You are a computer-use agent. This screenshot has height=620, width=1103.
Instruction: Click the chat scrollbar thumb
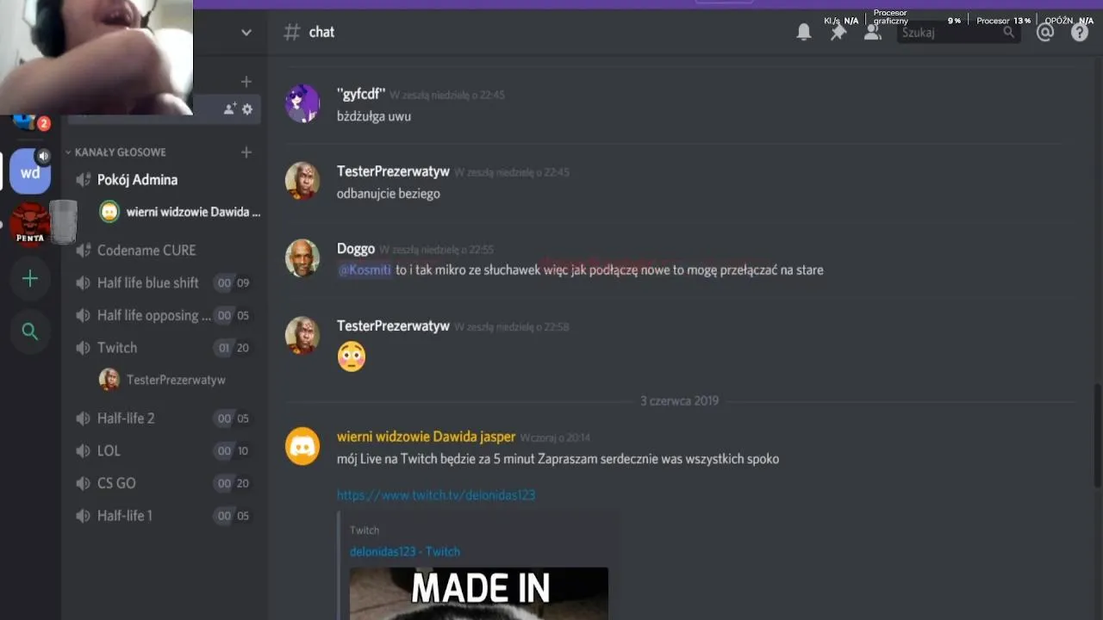1097,435
